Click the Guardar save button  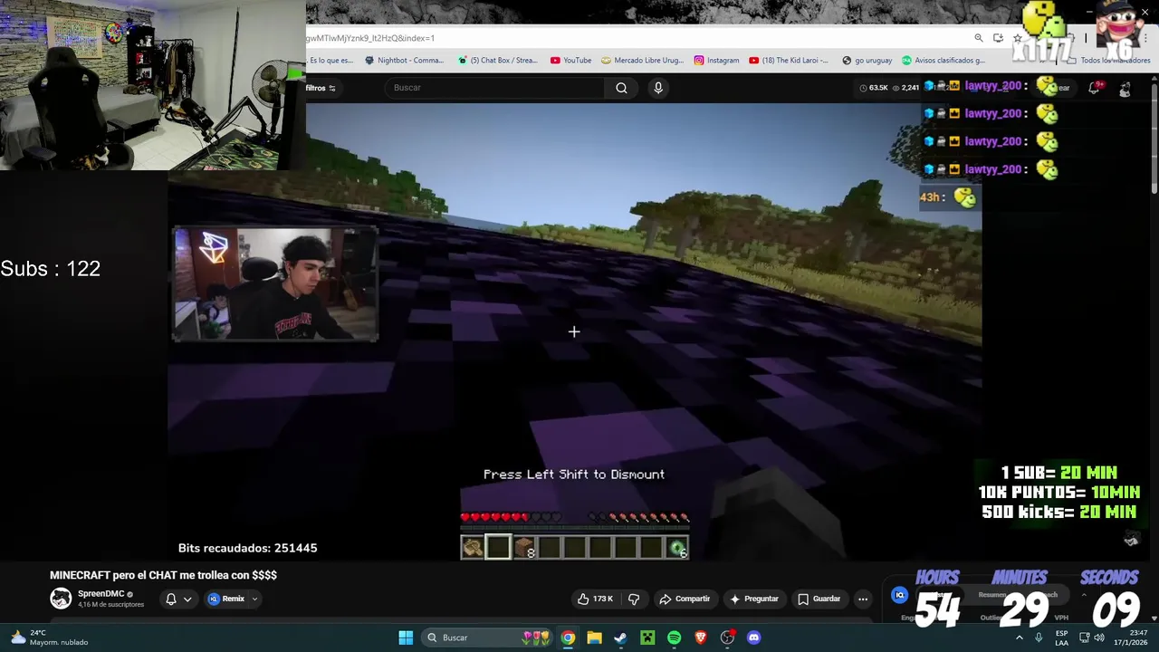[819, 599]
